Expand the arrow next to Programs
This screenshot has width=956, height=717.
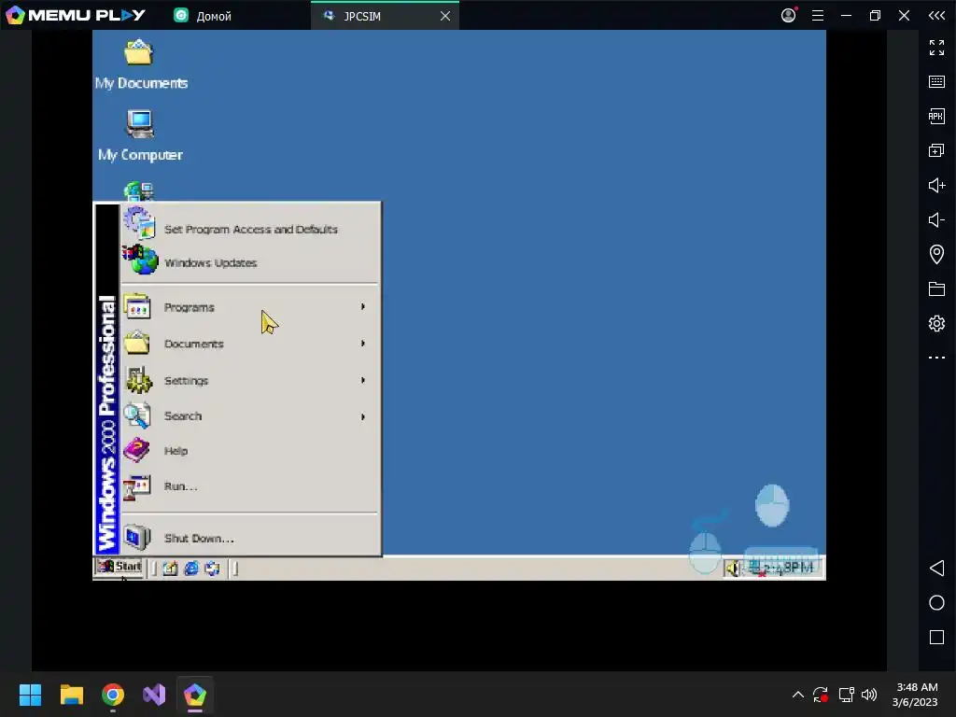click(x=363, y=306)
